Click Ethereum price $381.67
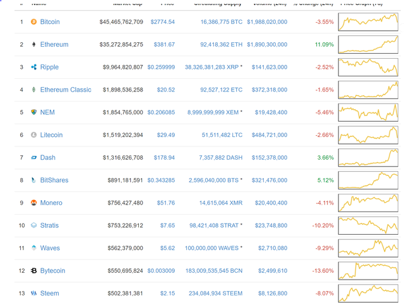 tap(164, 45)
